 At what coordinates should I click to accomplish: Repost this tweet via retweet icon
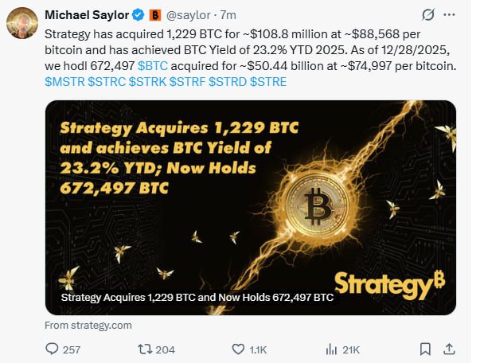click(x=146, y=349)
